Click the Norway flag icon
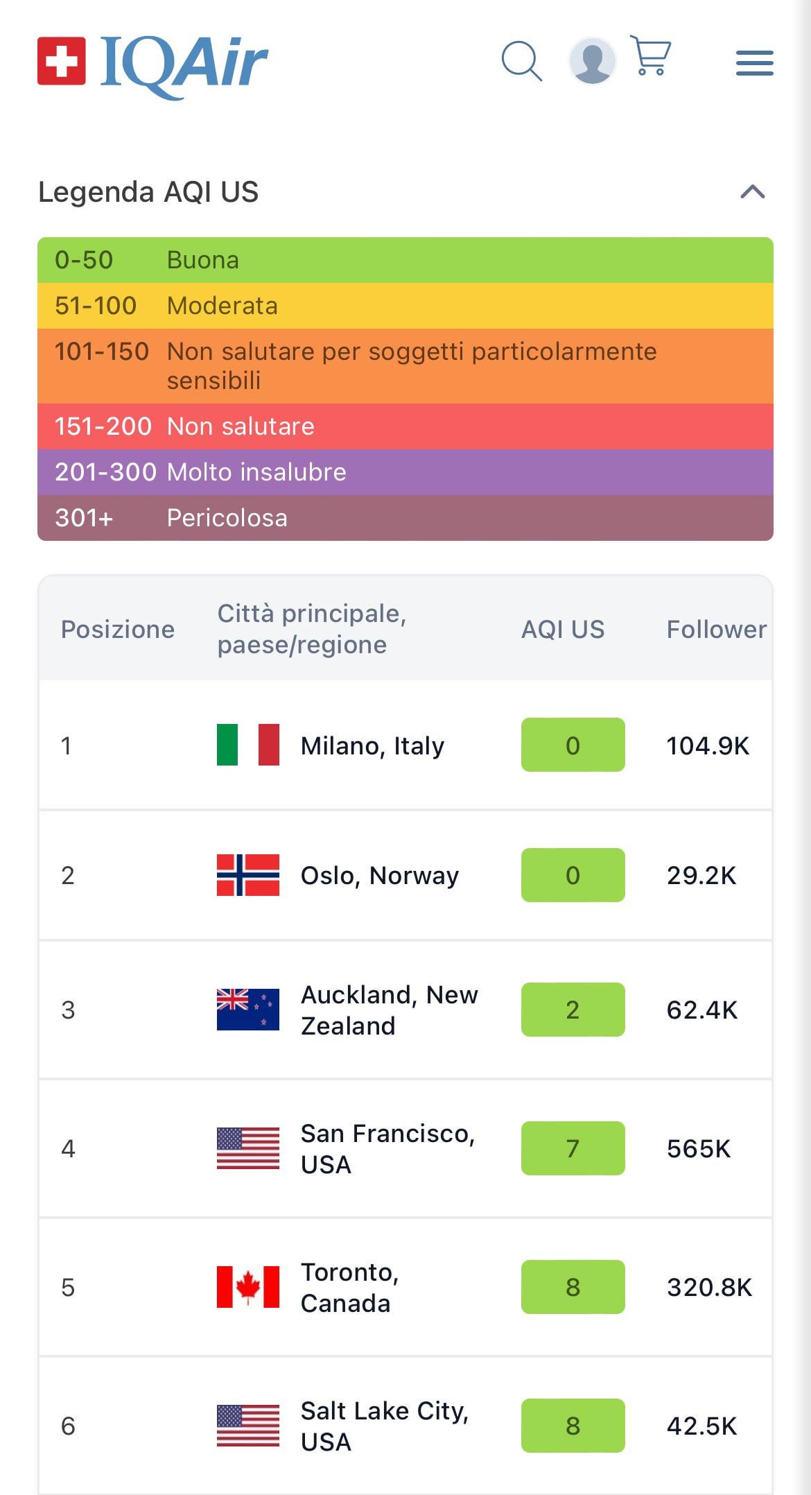 [248, 875]
